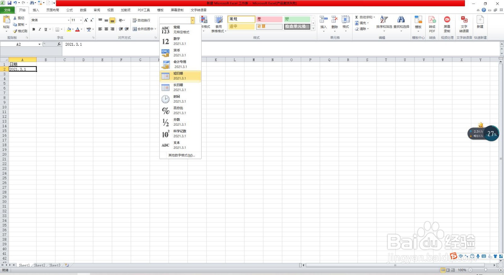
Task: Click the phonetic guide wén icon
Action: [89, 29]
